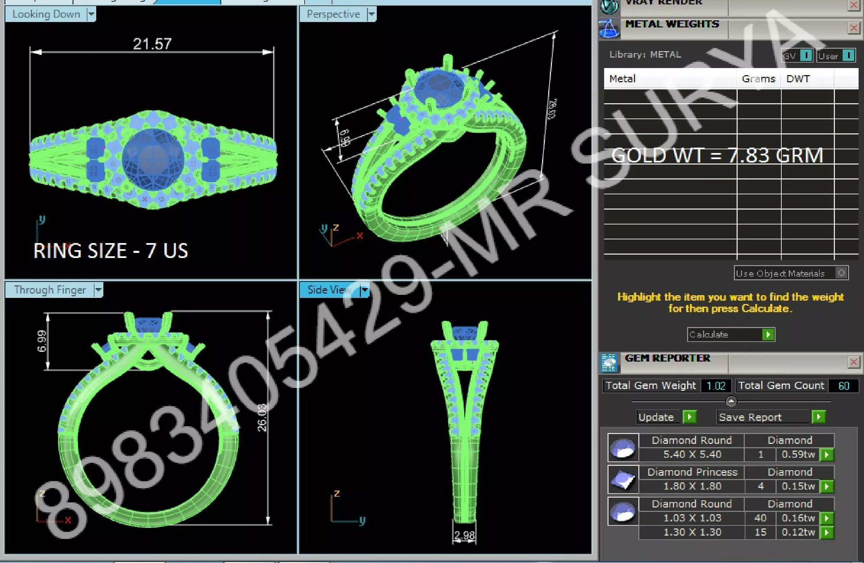Click the Diamond Princess gem thumbnail

[623, 480]
